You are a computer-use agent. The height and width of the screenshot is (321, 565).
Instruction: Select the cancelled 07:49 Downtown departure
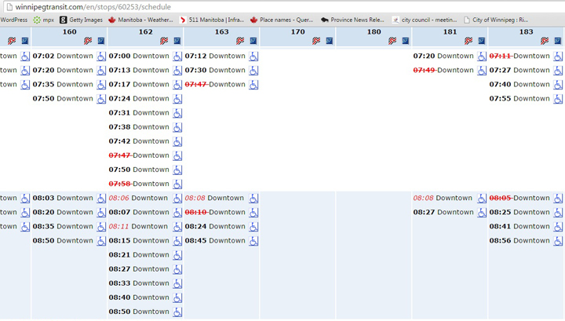pyautogui.click(x=443, y=71)
